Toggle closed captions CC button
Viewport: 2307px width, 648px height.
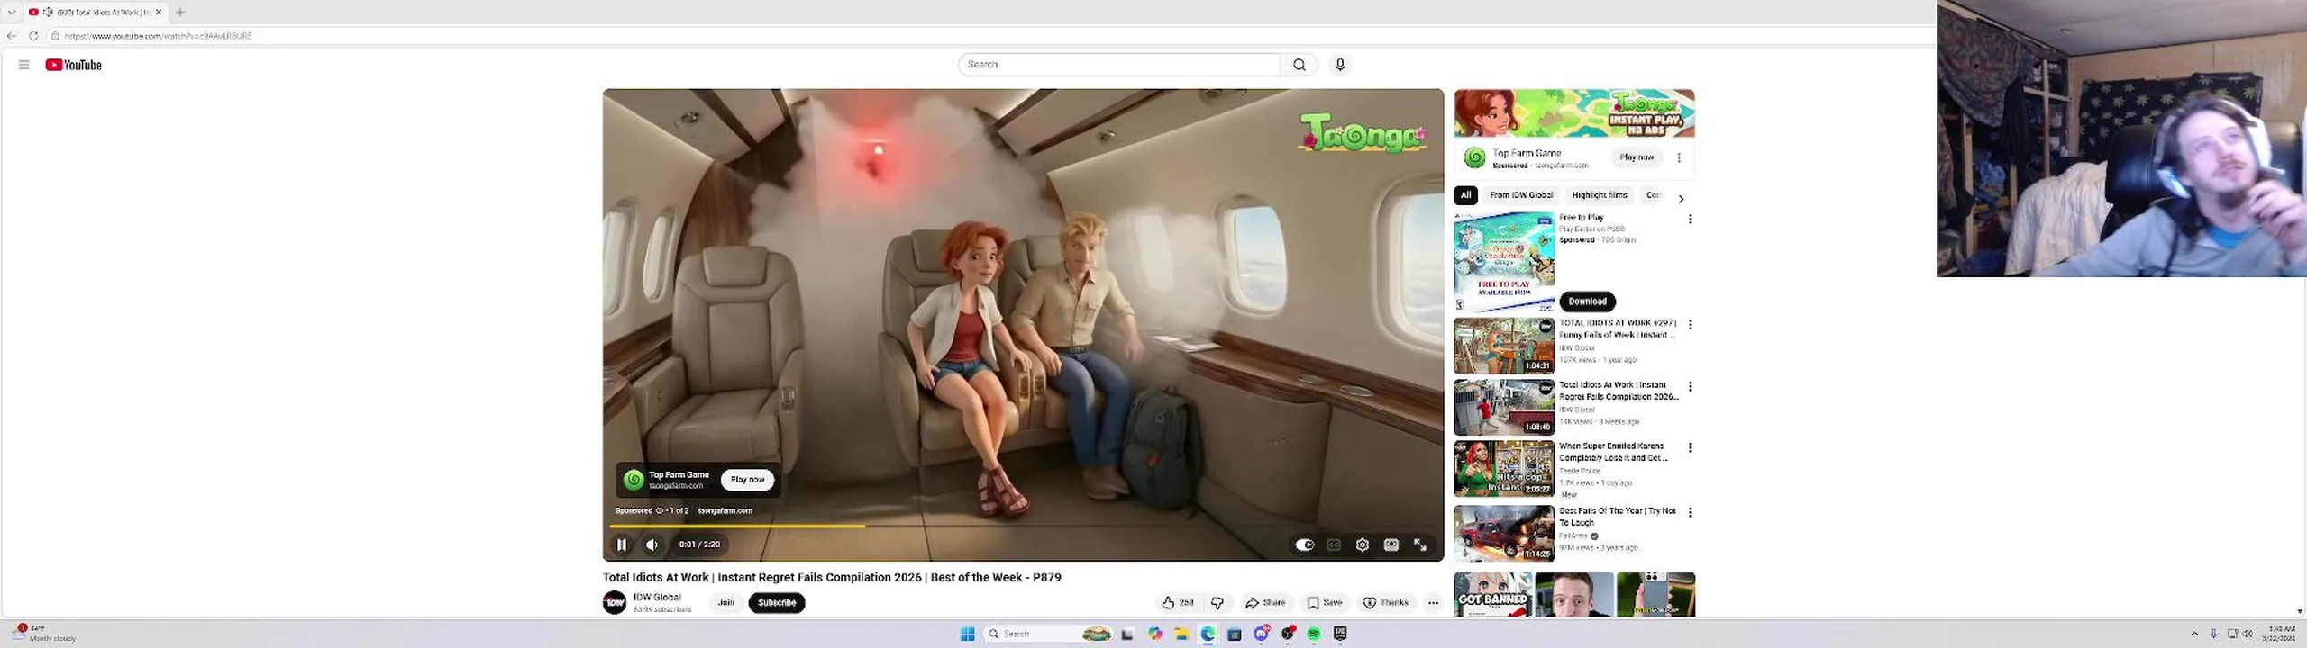pyautogui.click(x=1334, y=544)
